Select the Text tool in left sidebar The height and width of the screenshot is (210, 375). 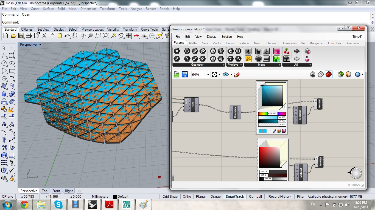pyautogui.click(x=4, y=140)
